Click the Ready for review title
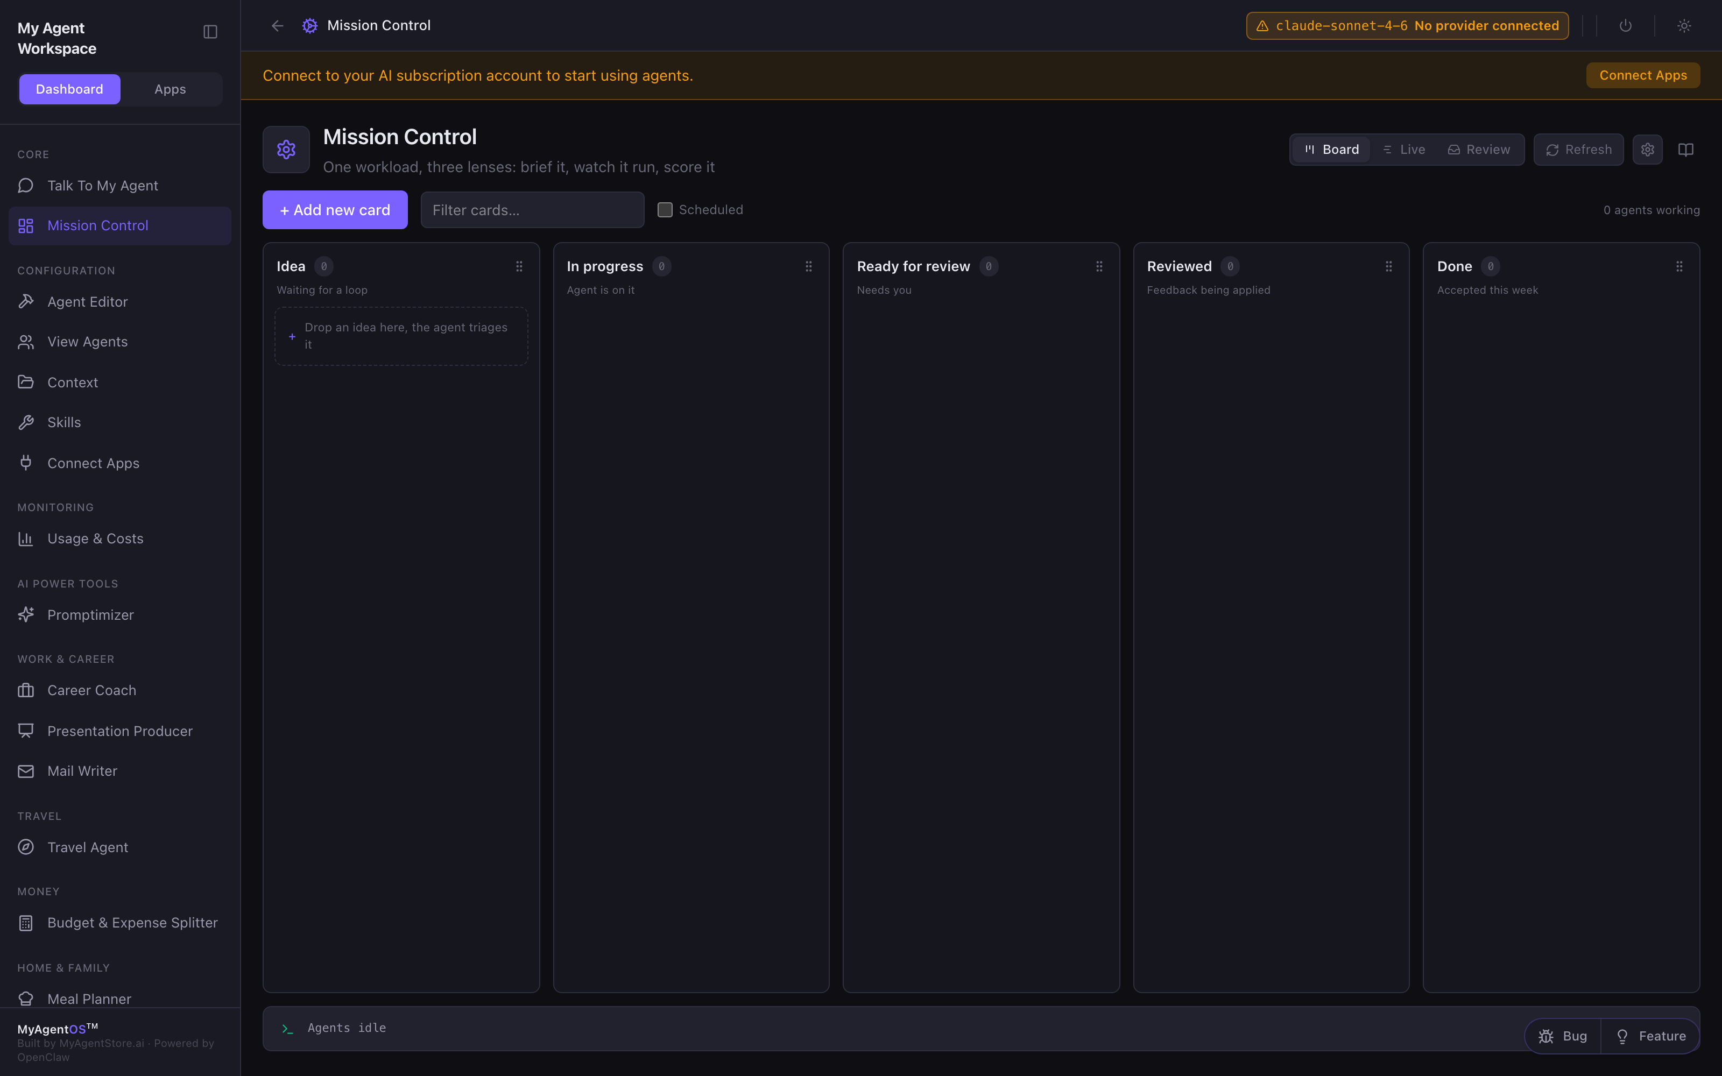 913,266
